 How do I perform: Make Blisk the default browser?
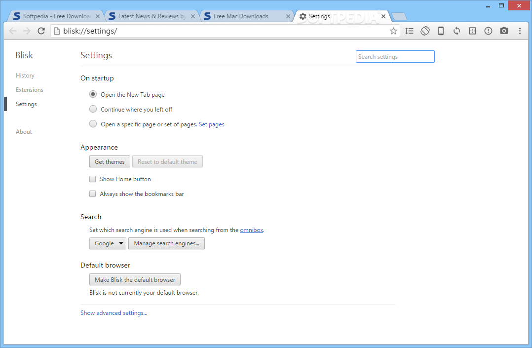click(135, 280)
